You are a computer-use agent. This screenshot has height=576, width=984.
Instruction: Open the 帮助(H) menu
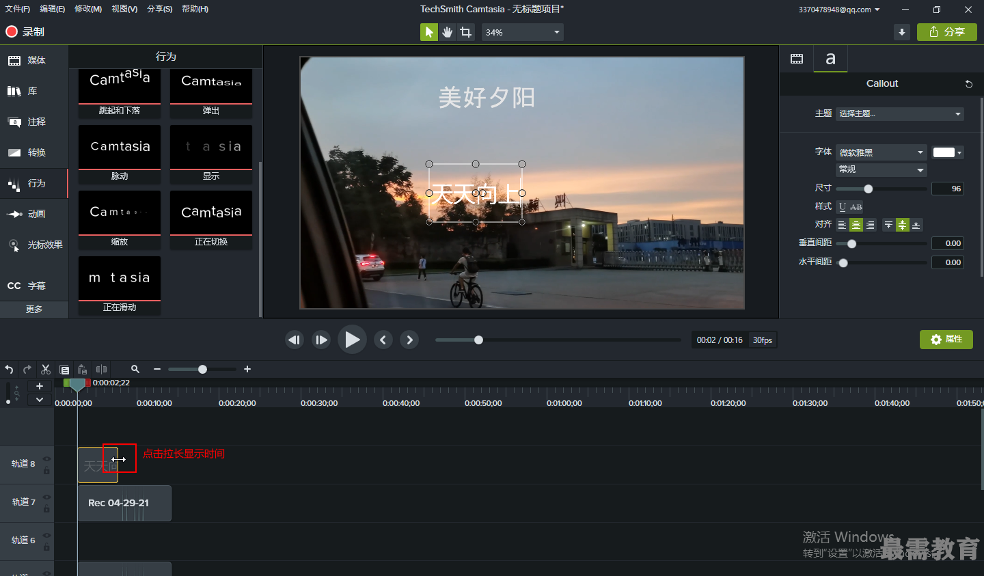point(195,9)
